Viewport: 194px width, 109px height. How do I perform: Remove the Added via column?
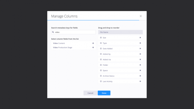tap(140, 59)
